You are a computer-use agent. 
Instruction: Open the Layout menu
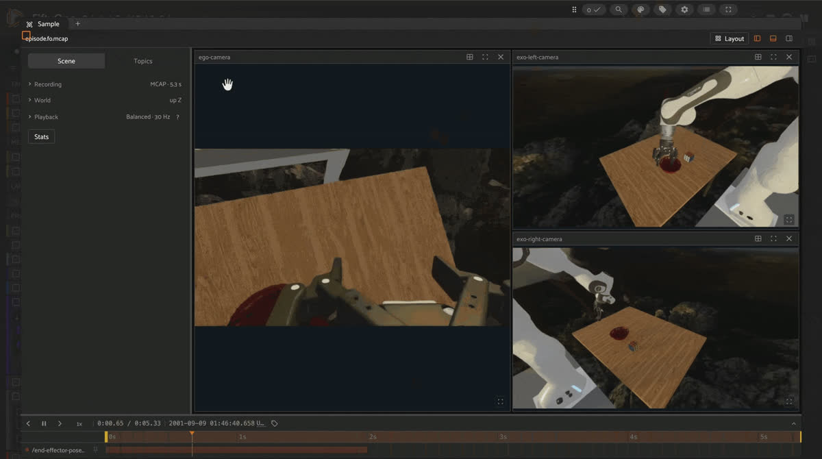729,38
